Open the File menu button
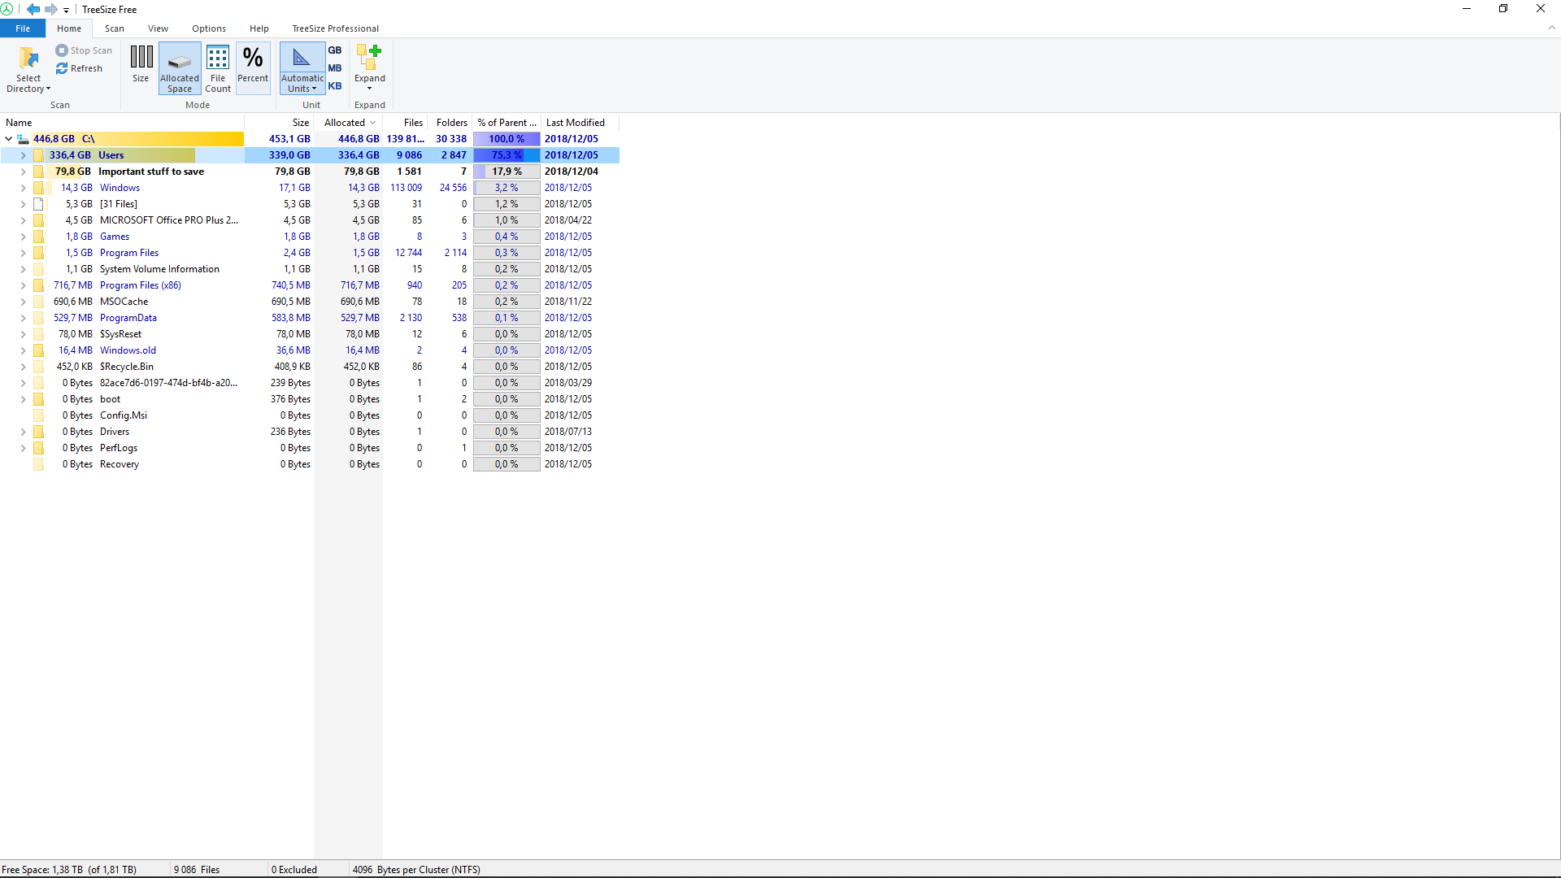The width and height of the screenshot is (1561, 878). click(x=23, y=28)
